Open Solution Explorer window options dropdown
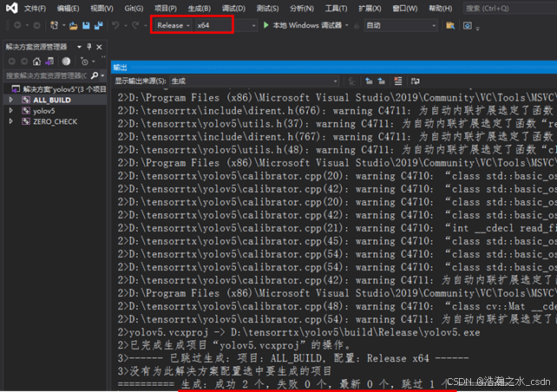557x392 pixels. [79, 47]
